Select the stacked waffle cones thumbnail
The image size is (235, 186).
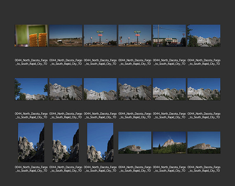(31, 36)
